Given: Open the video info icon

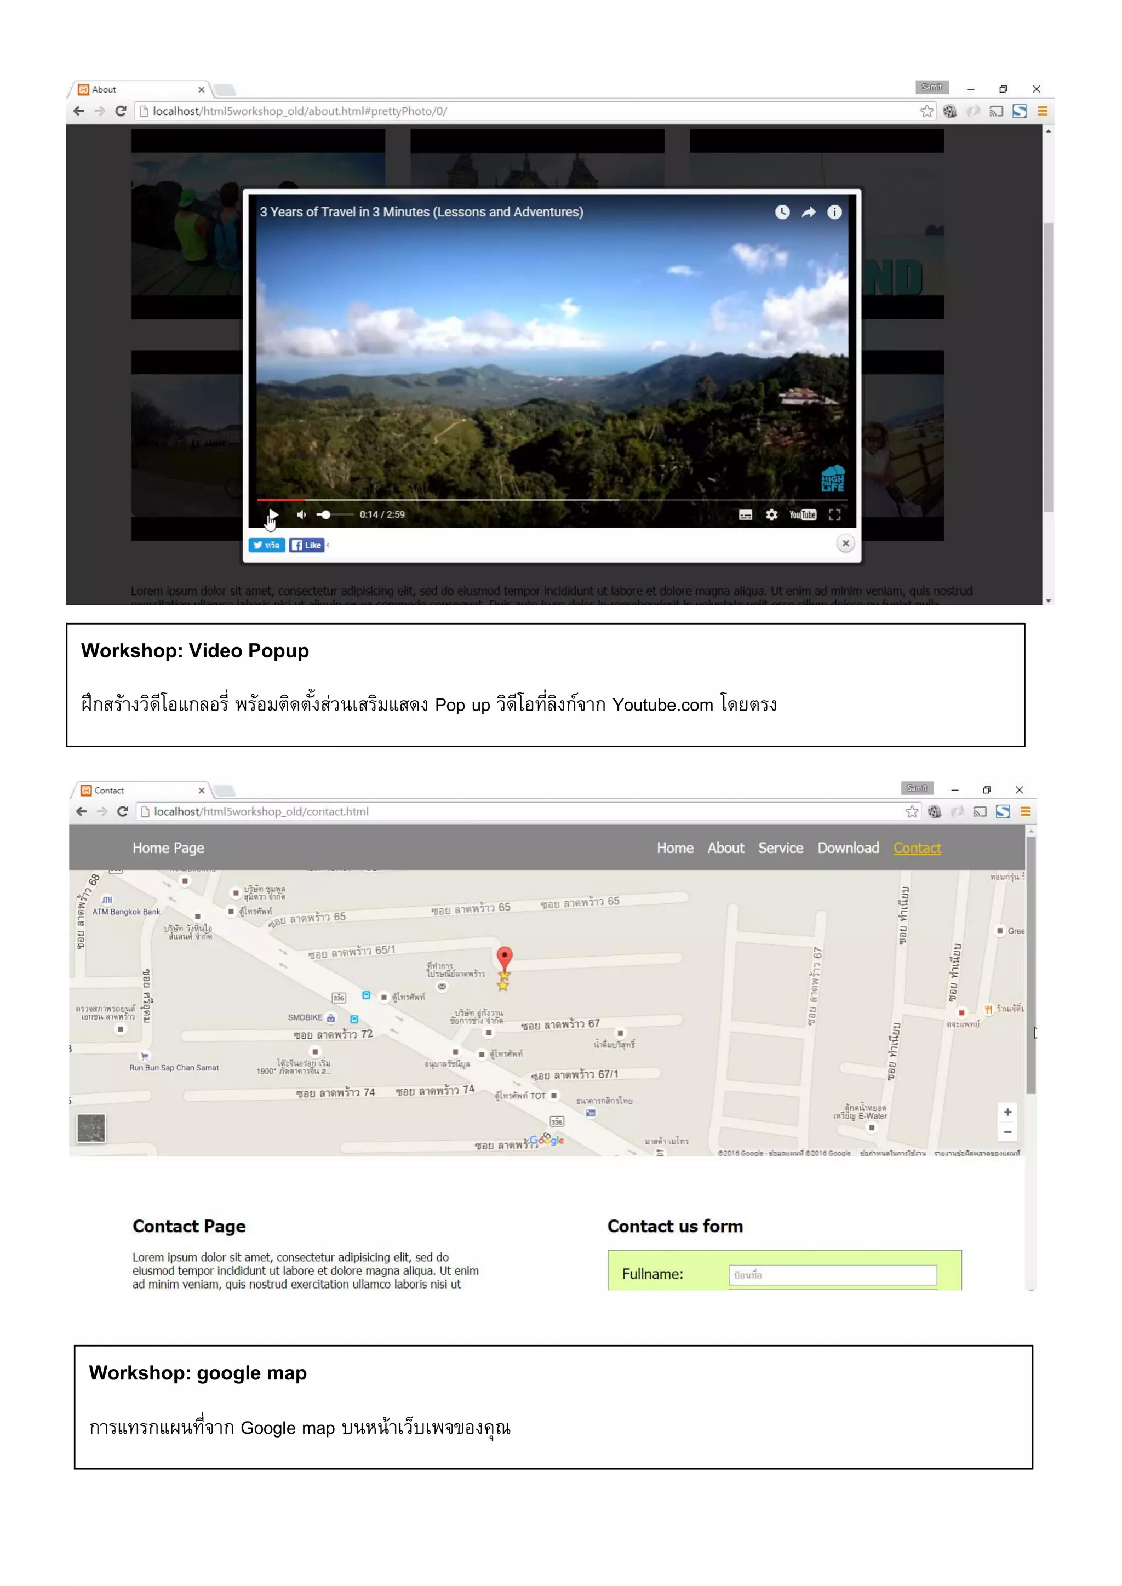Looking at the screenshot, I should (x=834, y=212).
